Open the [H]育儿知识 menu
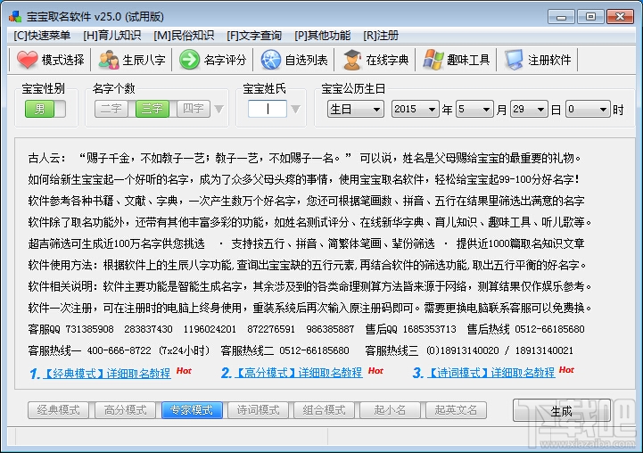This screenshot has height=453, width=643. pyautogui.click(x=112, y=36)
